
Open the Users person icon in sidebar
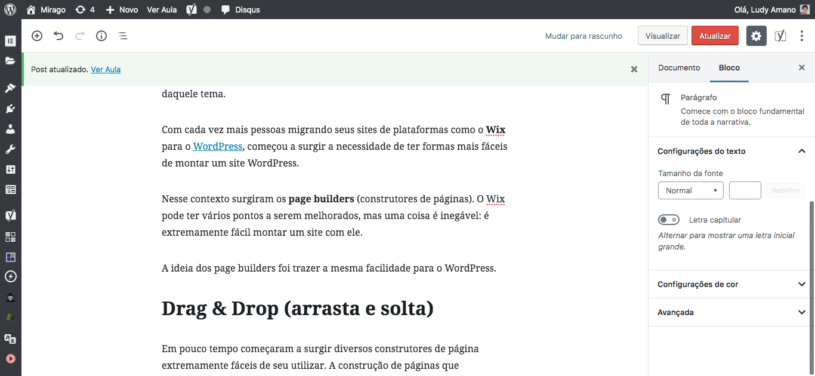pyautogui.click(x=10, y=128)
